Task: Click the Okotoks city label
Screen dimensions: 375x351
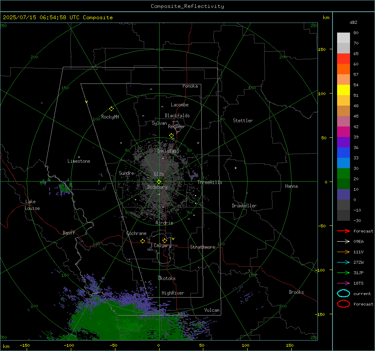Action: (x=167, y=278)
